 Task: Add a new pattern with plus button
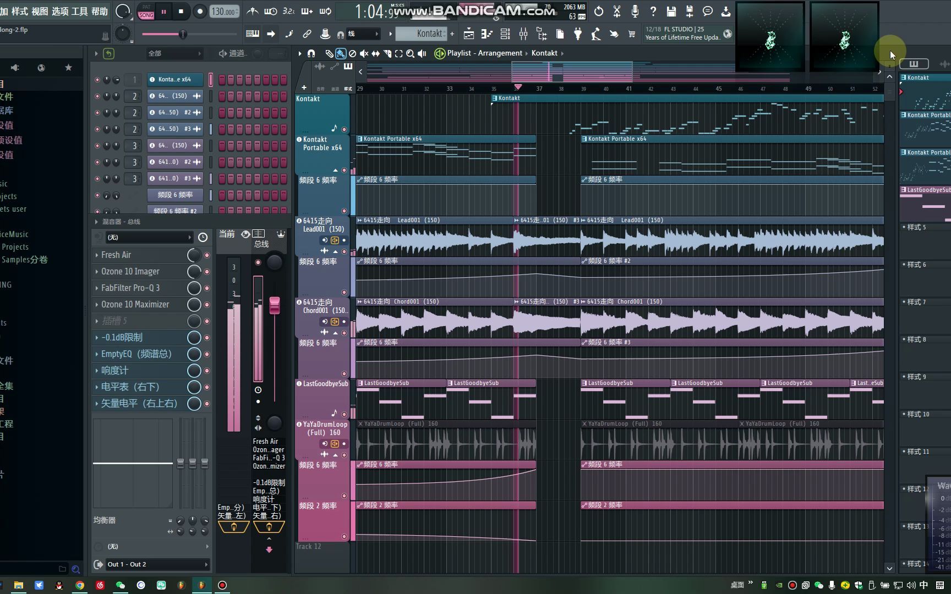click(452, 34)
